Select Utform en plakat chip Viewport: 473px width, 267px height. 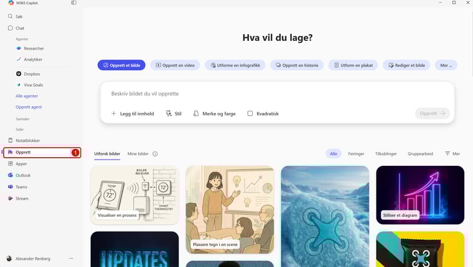pos(354,65)
